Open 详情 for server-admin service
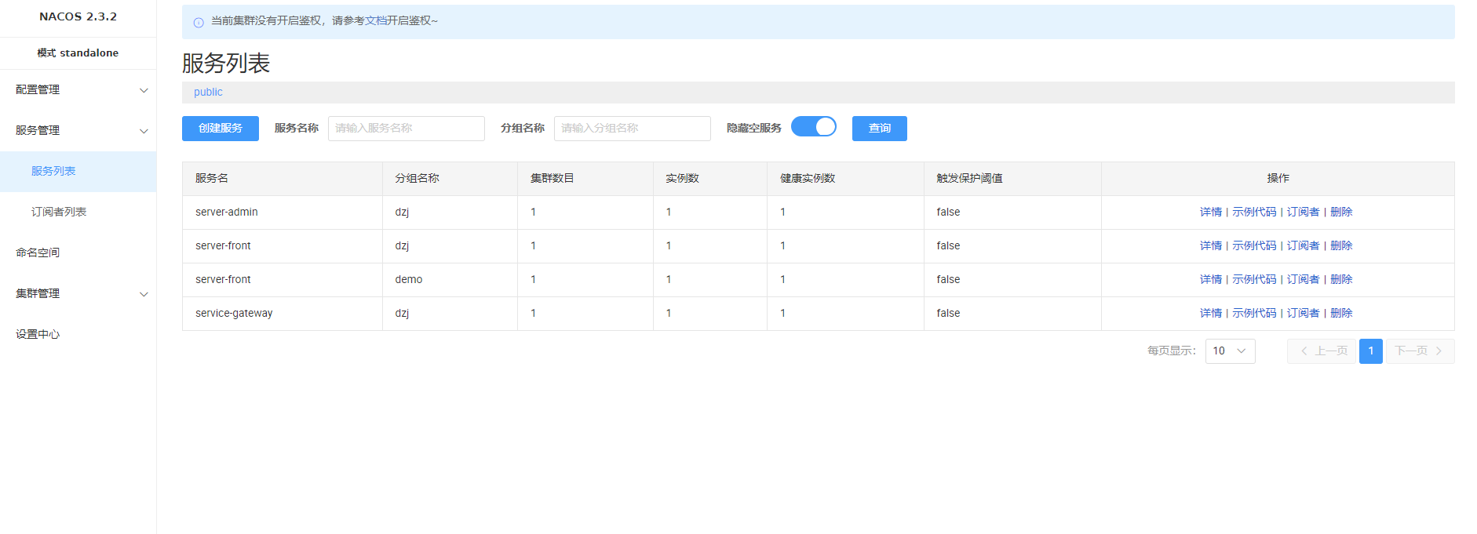This screenshot has height=534, width=1477. tap(1210, 213)
